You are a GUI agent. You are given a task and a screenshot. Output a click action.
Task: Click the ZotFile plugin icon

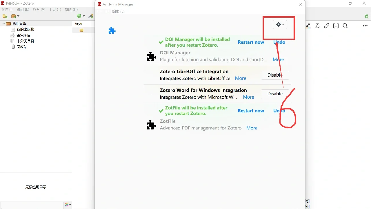[151, 125]
